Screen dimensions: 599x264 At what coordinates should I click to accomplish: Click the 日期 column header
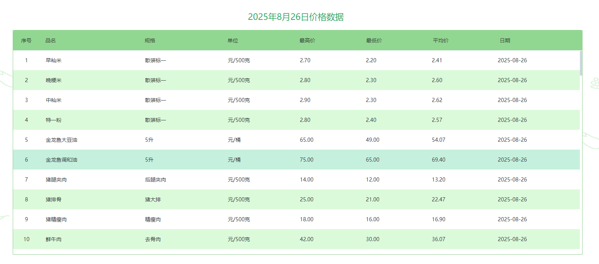pyautogui.click(x=505, y=40)
